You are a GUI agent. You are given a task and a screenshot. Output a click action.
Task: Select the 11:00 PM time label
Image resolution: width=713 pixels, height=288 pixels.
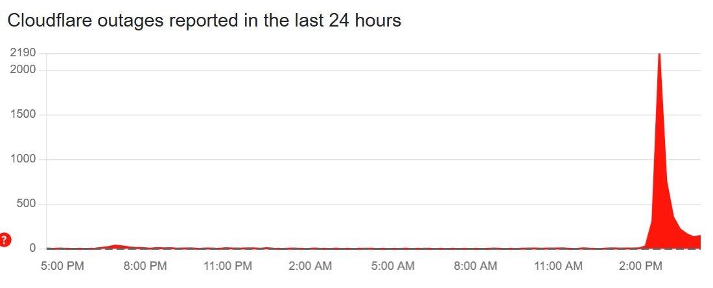(x=228, y=266)
